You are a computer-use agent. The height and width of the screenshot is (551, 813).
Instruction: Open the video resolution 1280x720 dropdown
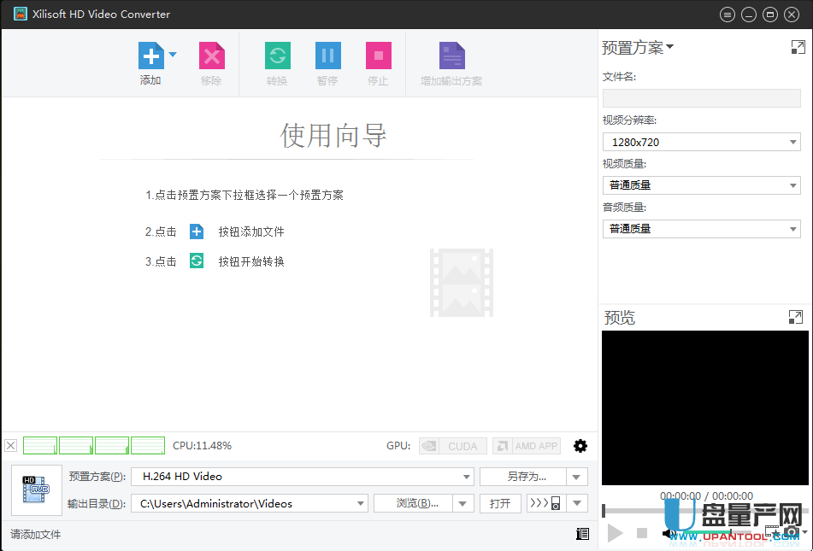pyautogui.click(x=701, y=143)
